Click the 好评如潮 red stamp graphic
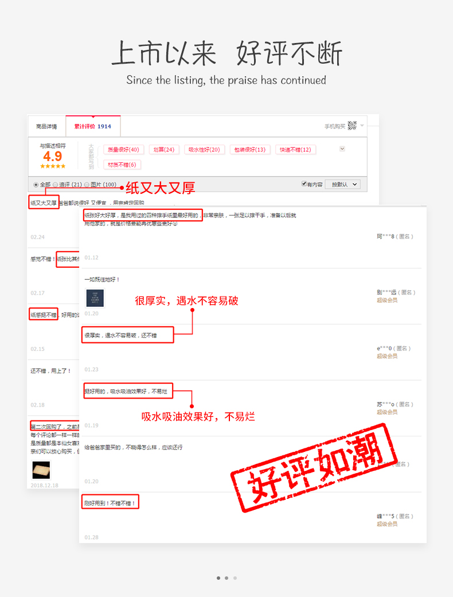 click(314, 467)
